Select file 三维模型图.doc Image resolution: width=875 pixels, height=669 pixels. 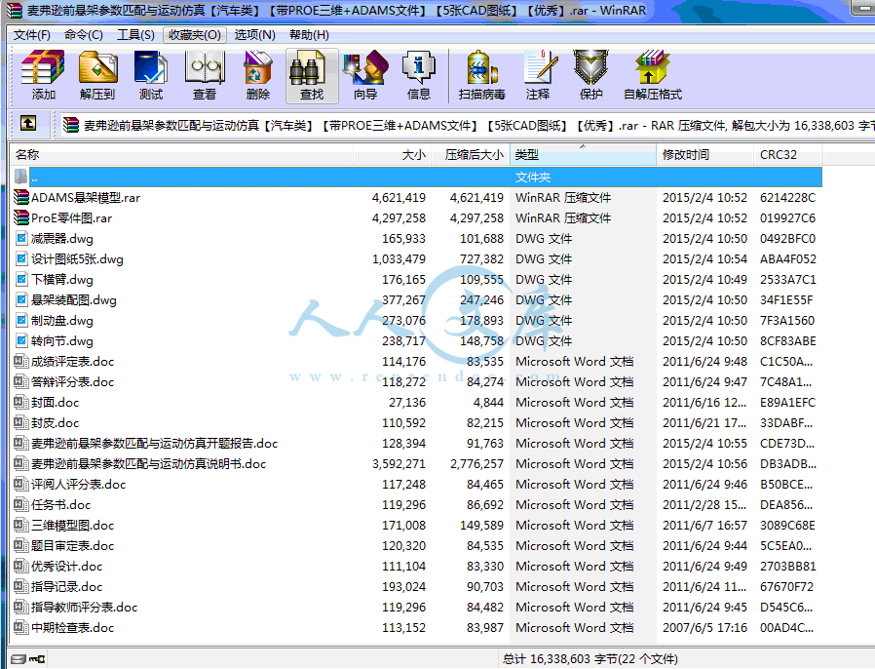click(x=72, y=526)
